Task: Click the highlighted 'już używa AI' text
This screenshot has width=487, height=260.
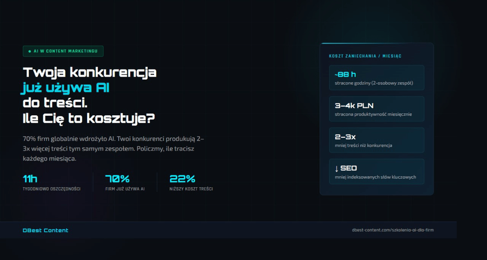Action: (65, 88)
